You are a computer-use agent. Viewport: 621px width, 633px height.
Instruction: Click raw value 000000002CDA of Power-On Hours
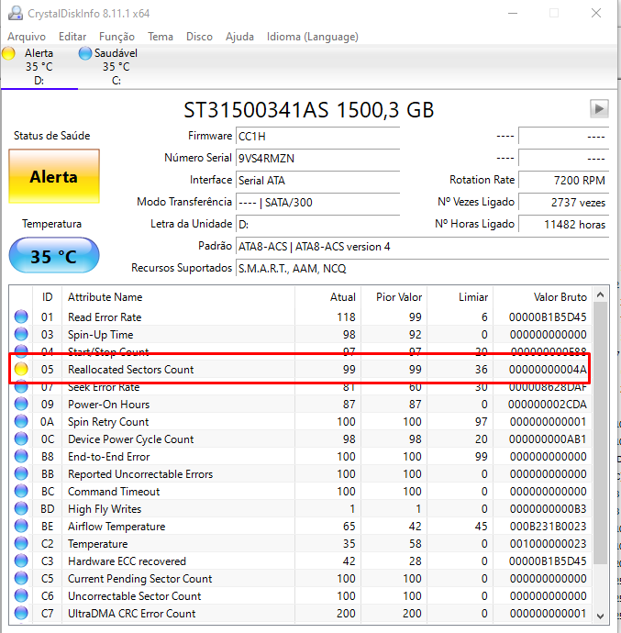tap(548, 405)
